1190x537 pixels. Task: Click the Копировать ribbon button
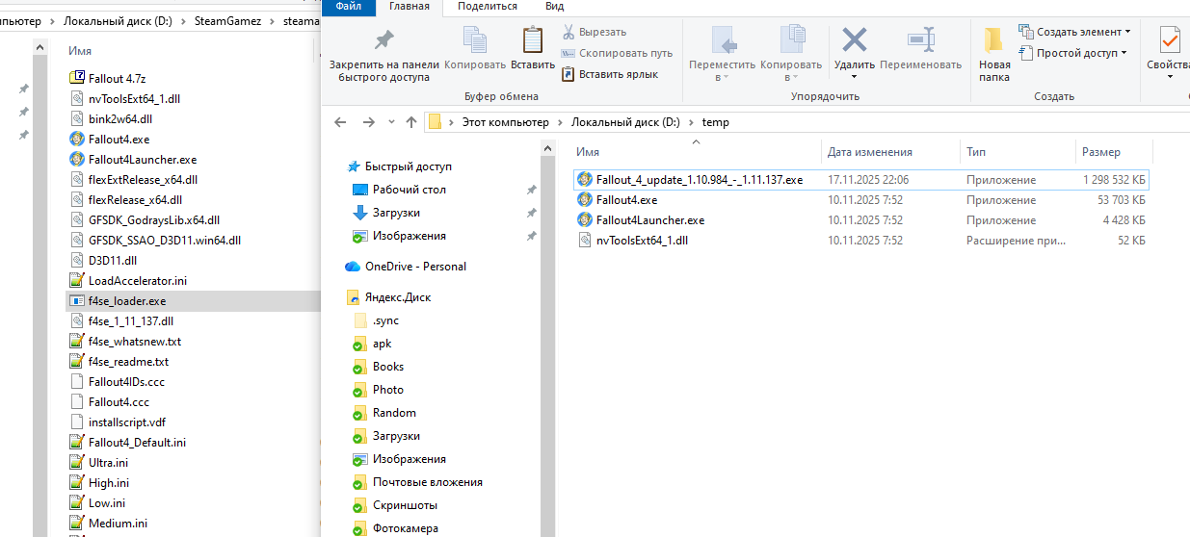(475, 48)
